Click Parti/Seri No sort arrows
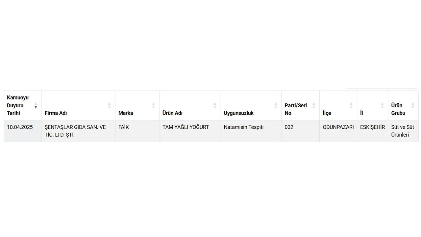The height and width of the screenshot is (237, 421). [313, 105]
